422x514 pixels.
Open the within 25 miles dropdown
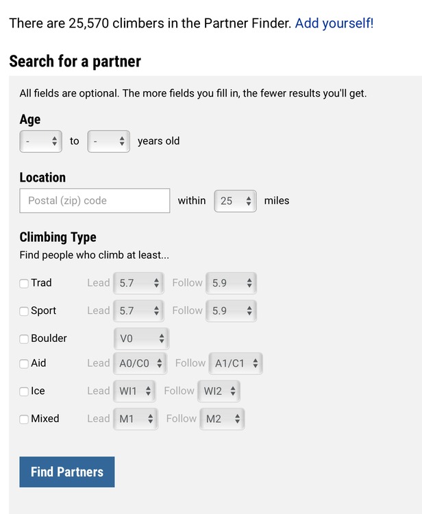pos(235,201)
